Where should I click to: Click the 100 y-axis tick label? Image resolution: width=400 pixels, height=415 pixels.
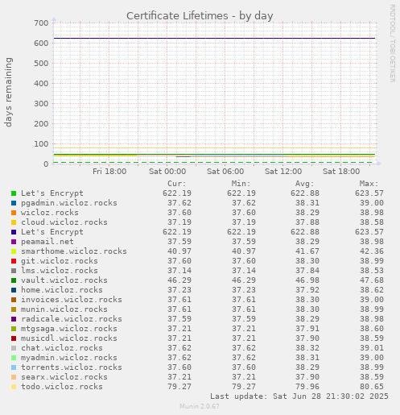click(41, 144)
